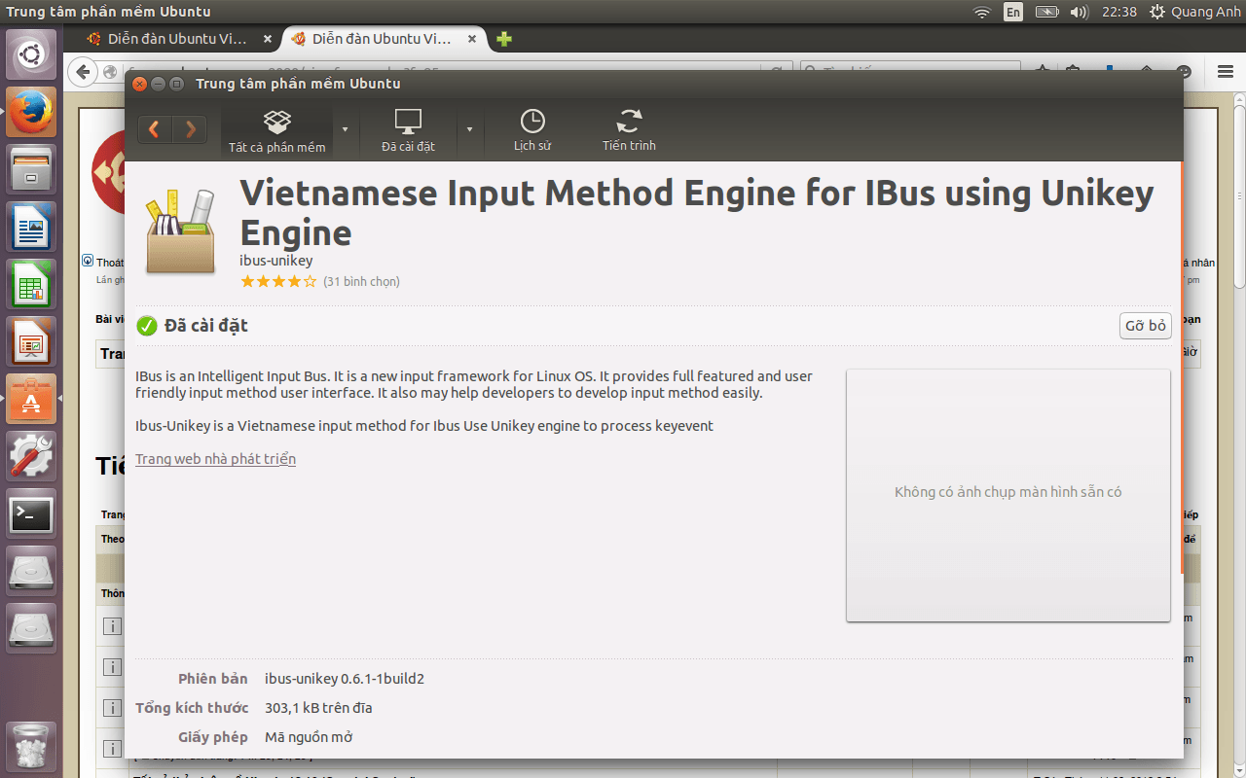Click the star rating for ibus-unikey
This screenshot has height=778, width=1246.
[x=278, y=282]
